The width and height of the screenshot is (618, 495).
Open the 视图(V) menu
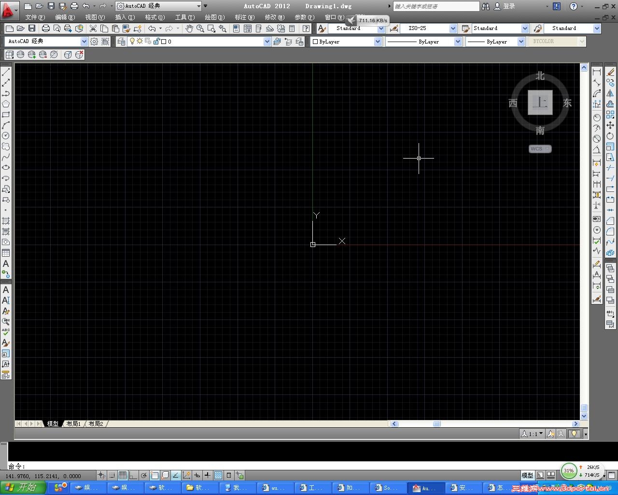point(95,17)
